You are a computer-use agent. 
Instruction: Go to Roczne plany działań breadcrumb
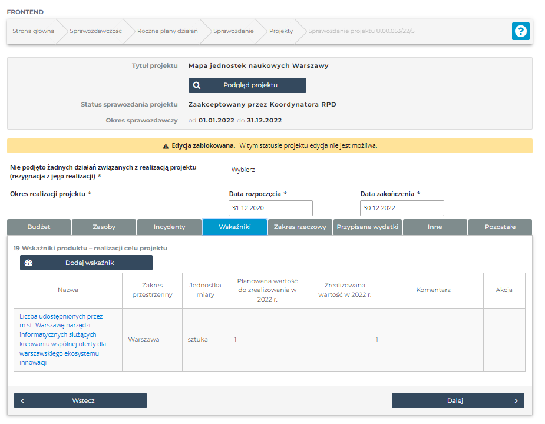point(167,31)
